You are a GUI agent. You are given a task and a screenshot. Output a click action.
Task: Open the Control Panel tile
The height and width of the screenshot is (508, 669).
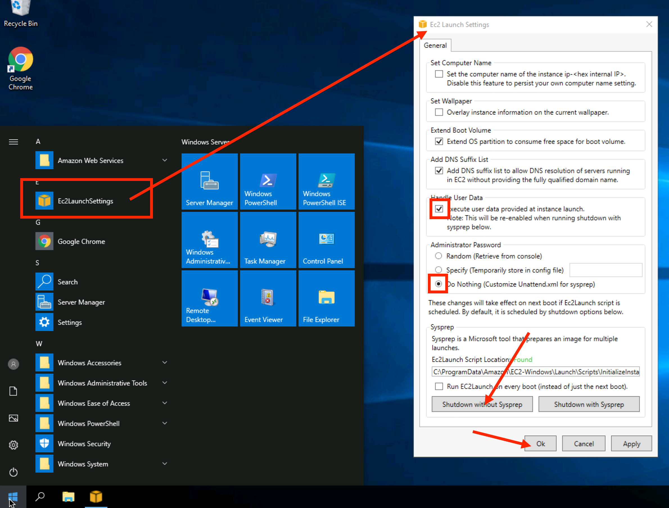coord(326,240)
